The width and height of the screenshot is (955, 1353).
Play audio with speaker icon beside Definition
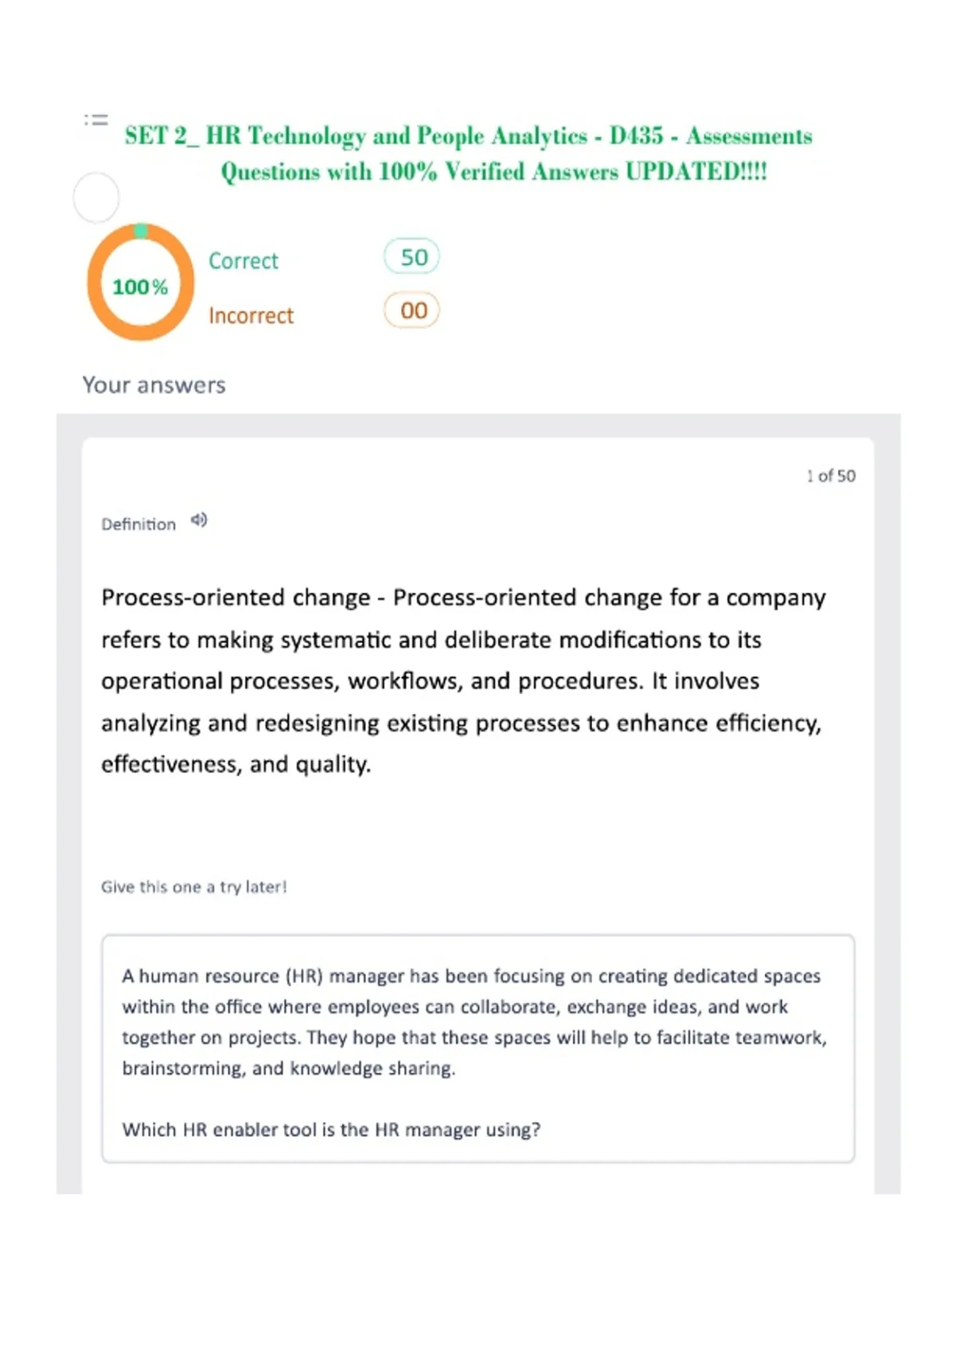199,521
